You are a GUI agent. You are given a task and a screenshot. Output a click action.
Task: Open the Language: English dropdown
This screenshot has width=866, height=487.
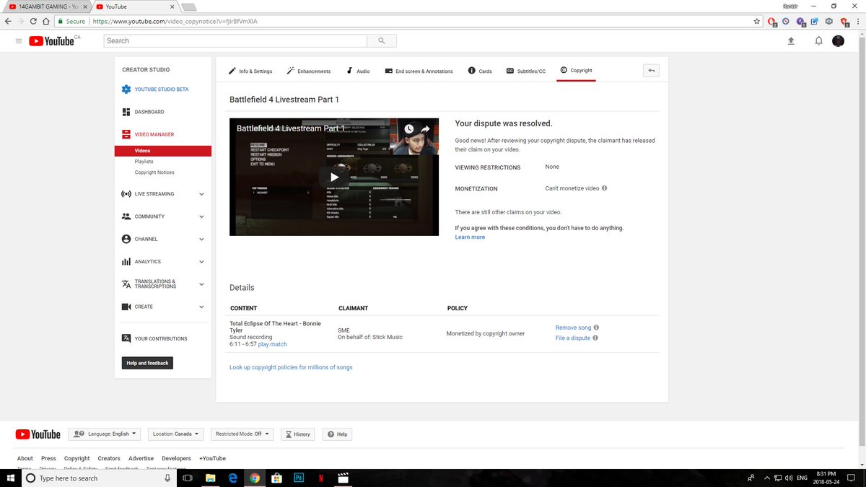[x=105, y=434]
